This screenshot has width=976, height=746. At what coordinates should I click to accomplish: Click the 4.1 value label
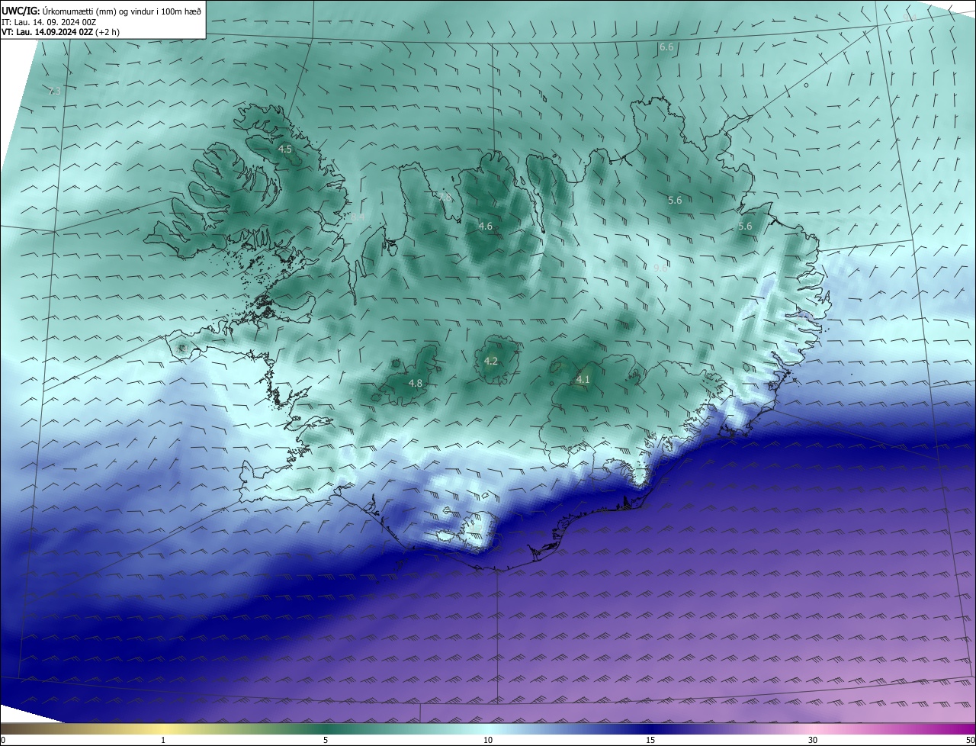tap(583, 379)
